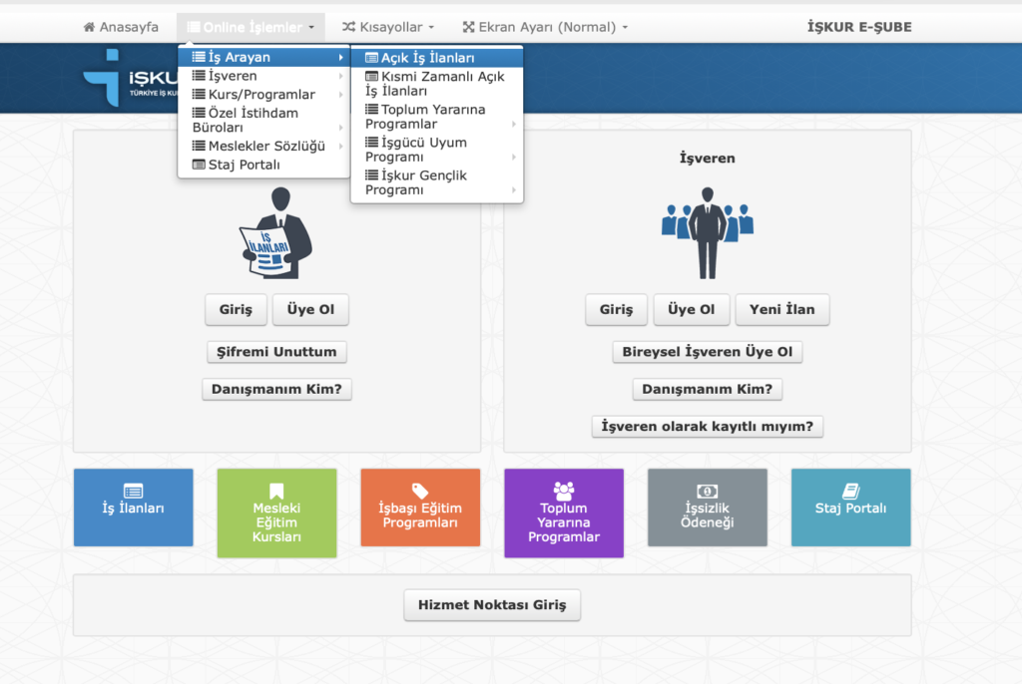Open the blue İş İlanları tile
The image size is (1022, 684).
tap(133, 508)
